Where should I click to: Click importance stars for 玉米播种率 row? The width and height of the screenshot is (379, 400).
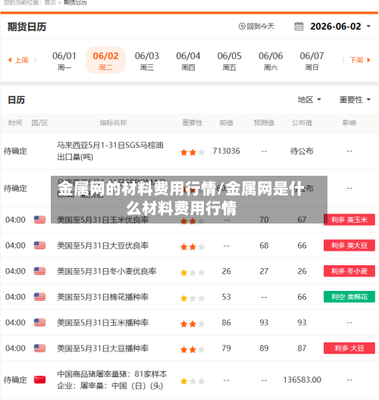click(x=193, y=324)
